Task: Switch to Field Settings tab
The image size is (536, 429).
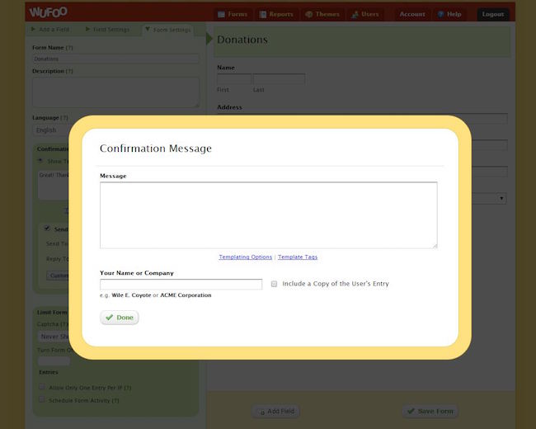Action: coord(108,30)
